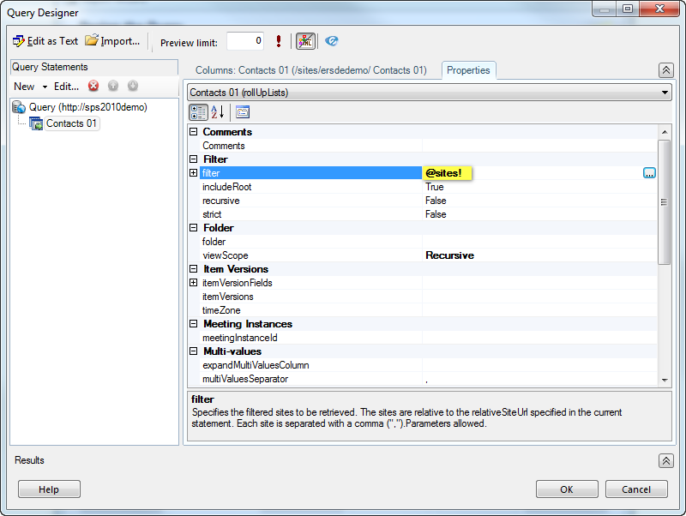This screenshot has height=516, width=686.
Task: Click the blue preview eye icon
Action: [x=332, y=41]
